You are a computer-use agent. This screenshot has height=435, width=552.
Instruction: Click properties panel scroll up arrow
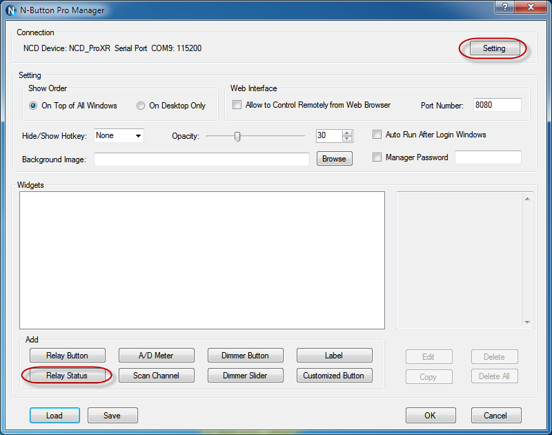click(x=527, y=199)
